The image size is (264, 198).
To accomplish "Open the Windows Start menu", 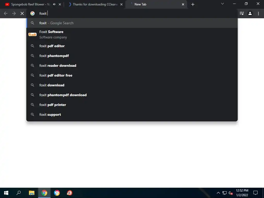I will (6, 193).
